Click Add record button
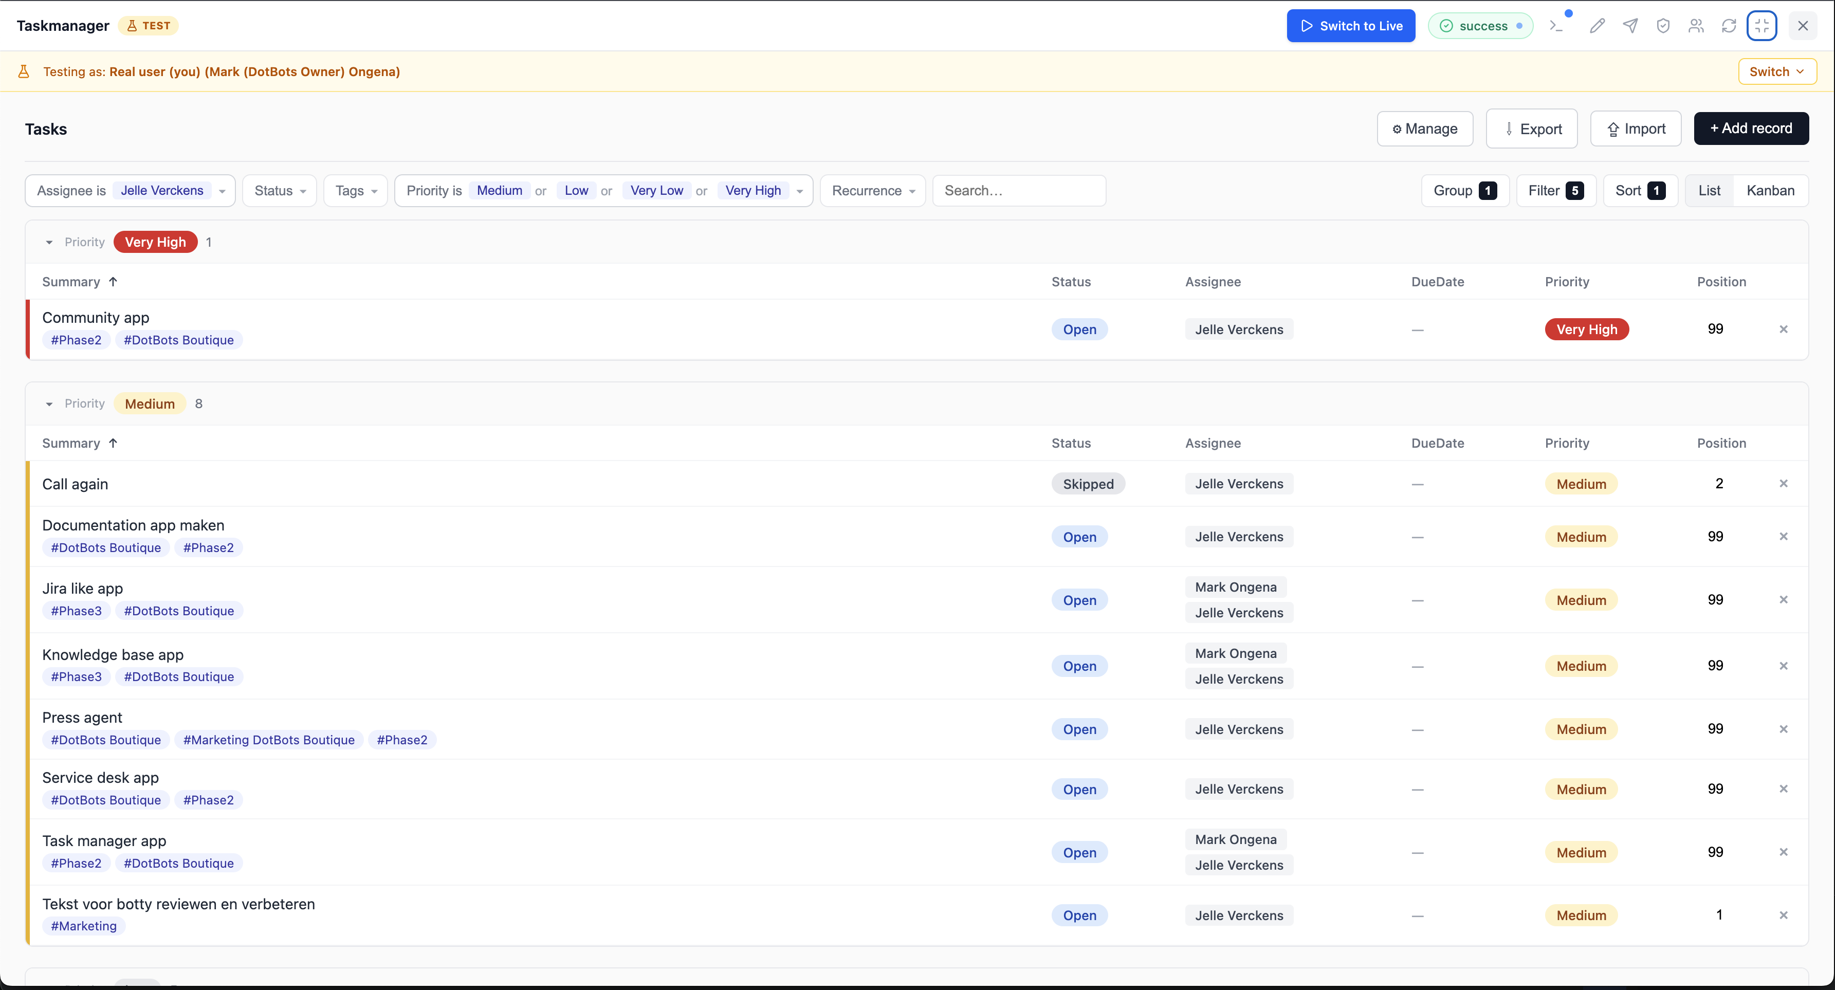 1751,128
